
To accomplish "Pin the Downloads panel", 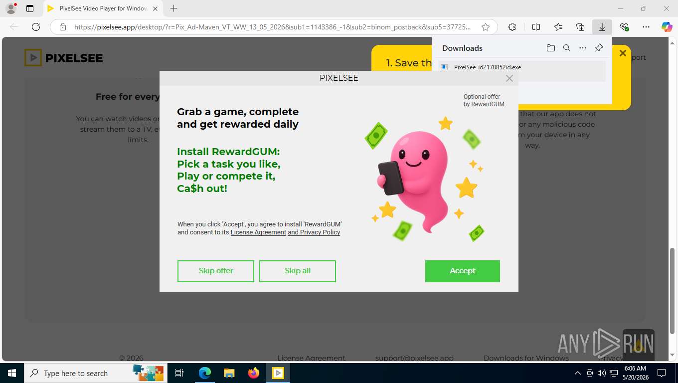I will [599, 48].
